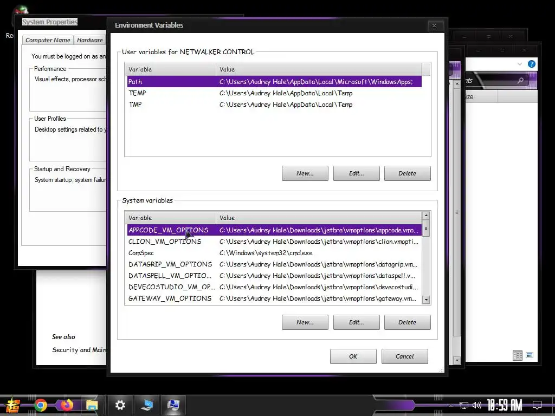Image resolution: width=555 pixels, height=416 pixels.
Task: Click scroll up arrow in background window
Action: [457, 84]
